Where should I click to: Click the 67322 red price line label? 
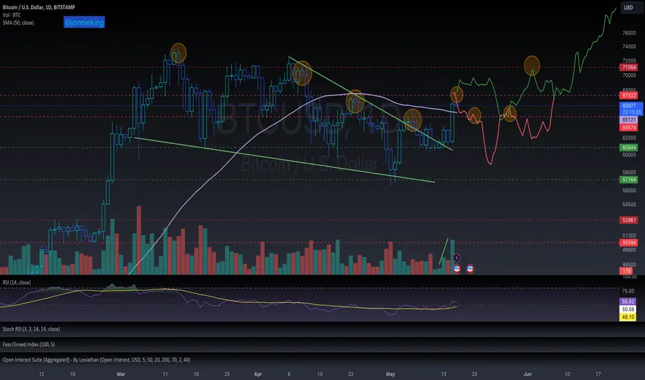click(x=629, y=95)
